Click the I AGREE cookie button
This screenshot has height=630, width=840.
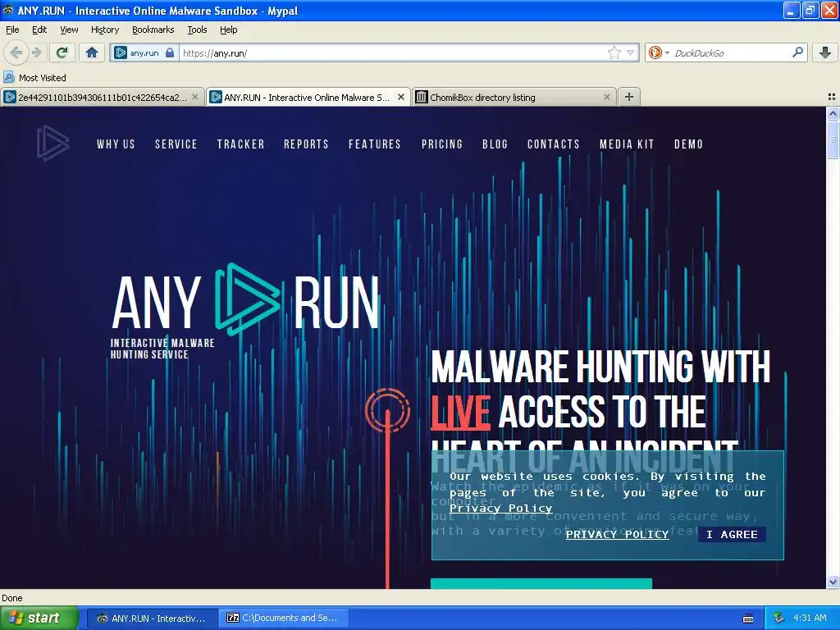pyautogui.click(x=732, y=534)
